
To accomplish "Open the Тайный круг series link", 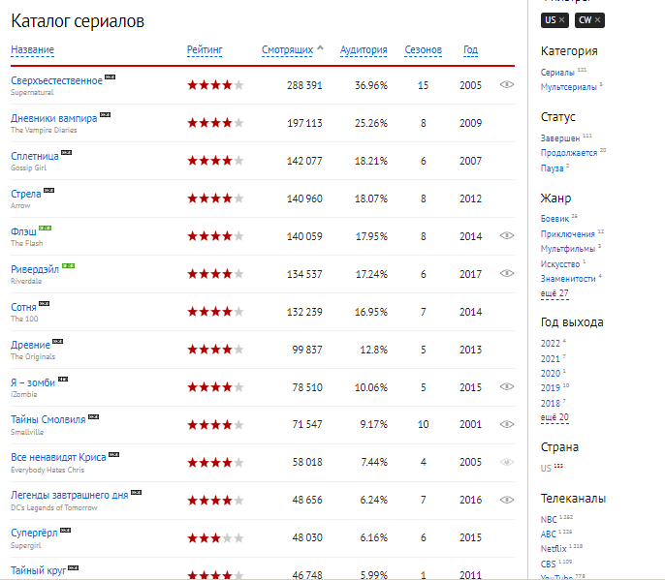I will click(38, 570).
